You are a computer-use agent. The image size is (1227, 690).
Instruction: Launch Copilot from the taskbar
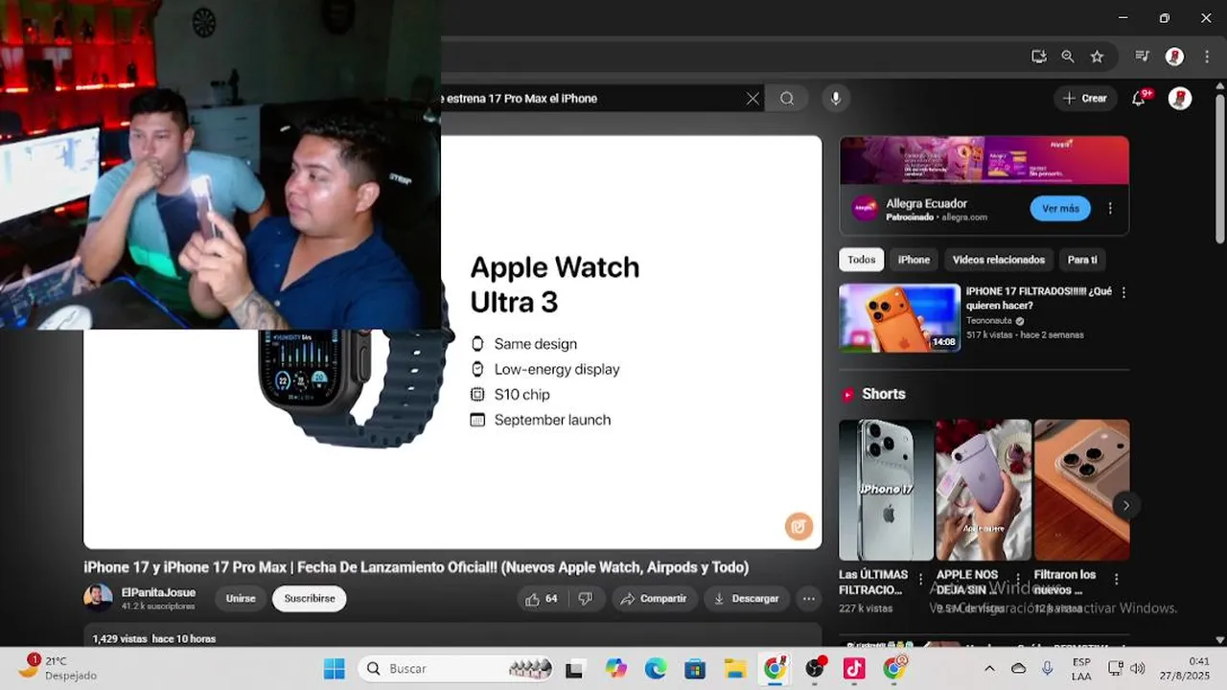(x=615, y=668)
